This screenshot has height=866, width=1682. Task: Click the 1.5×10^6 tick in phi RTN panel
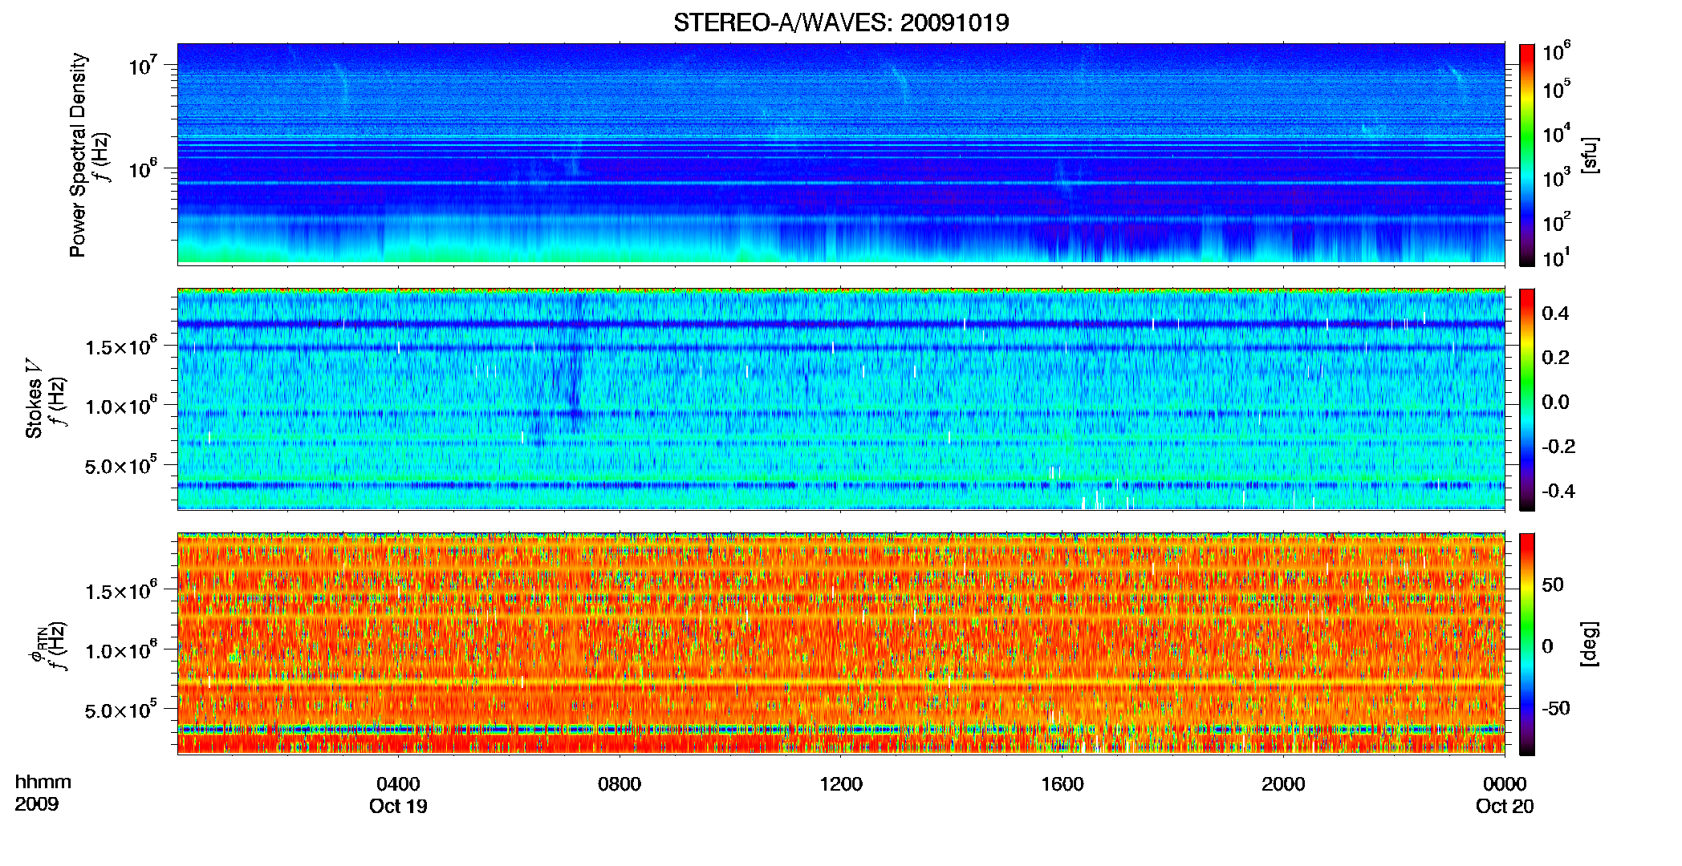[121, 591]
